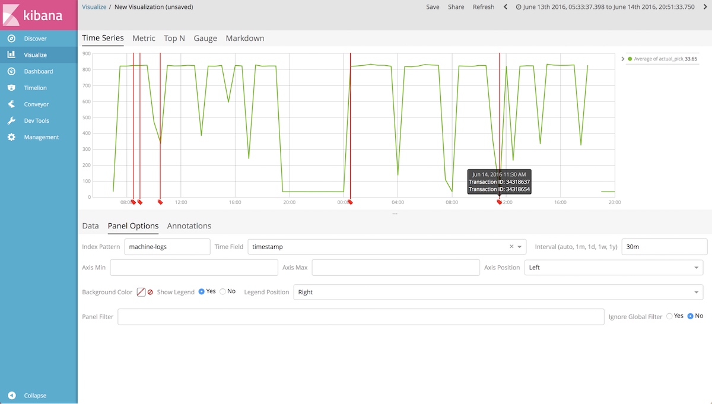Set Ignore Global Filter to Yes
Image resolution: width=712 pixels, height=404 pixels.
point(669,316)
